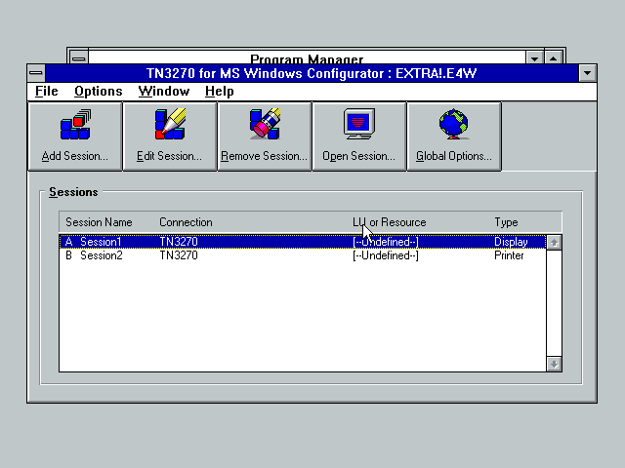This screenshot has height=468, width=625.
Task: Click Display type of Session1
Action: pyautogui.click(x=511, y=242)
